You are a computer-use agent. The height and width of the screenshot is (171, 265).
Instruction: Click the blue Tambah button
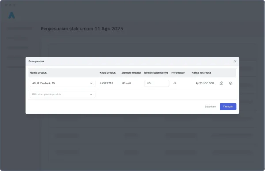228,106
